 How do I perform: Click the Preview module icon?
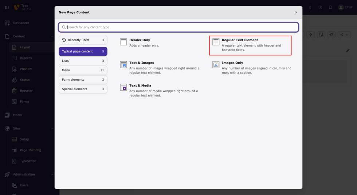(14, 69)
